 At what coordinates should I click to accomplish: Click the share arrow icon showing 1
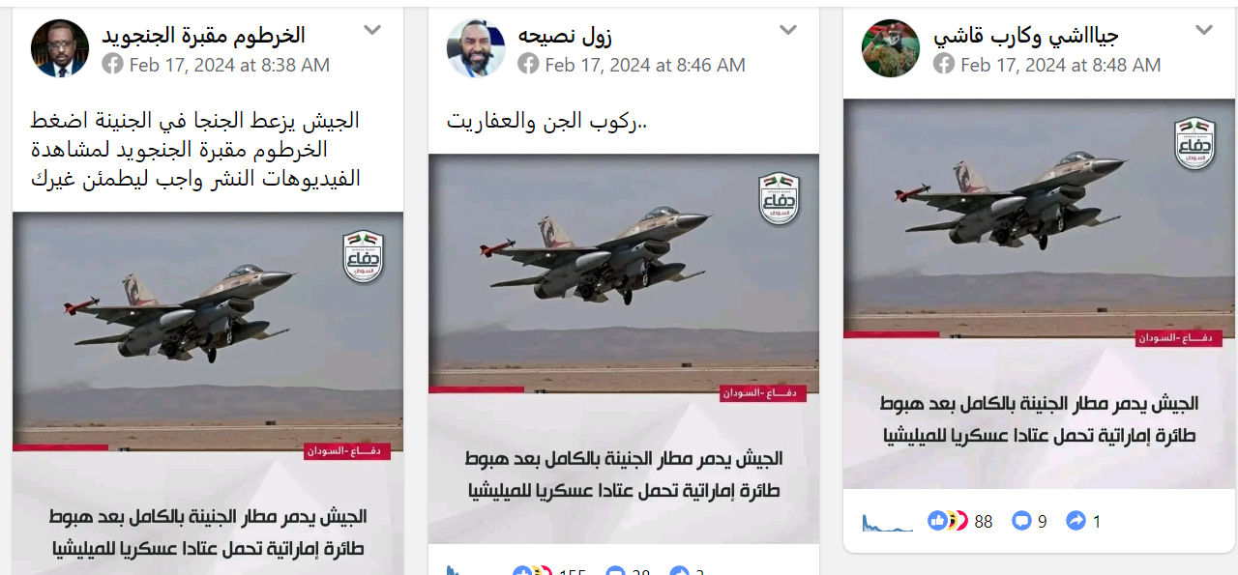1076,521
